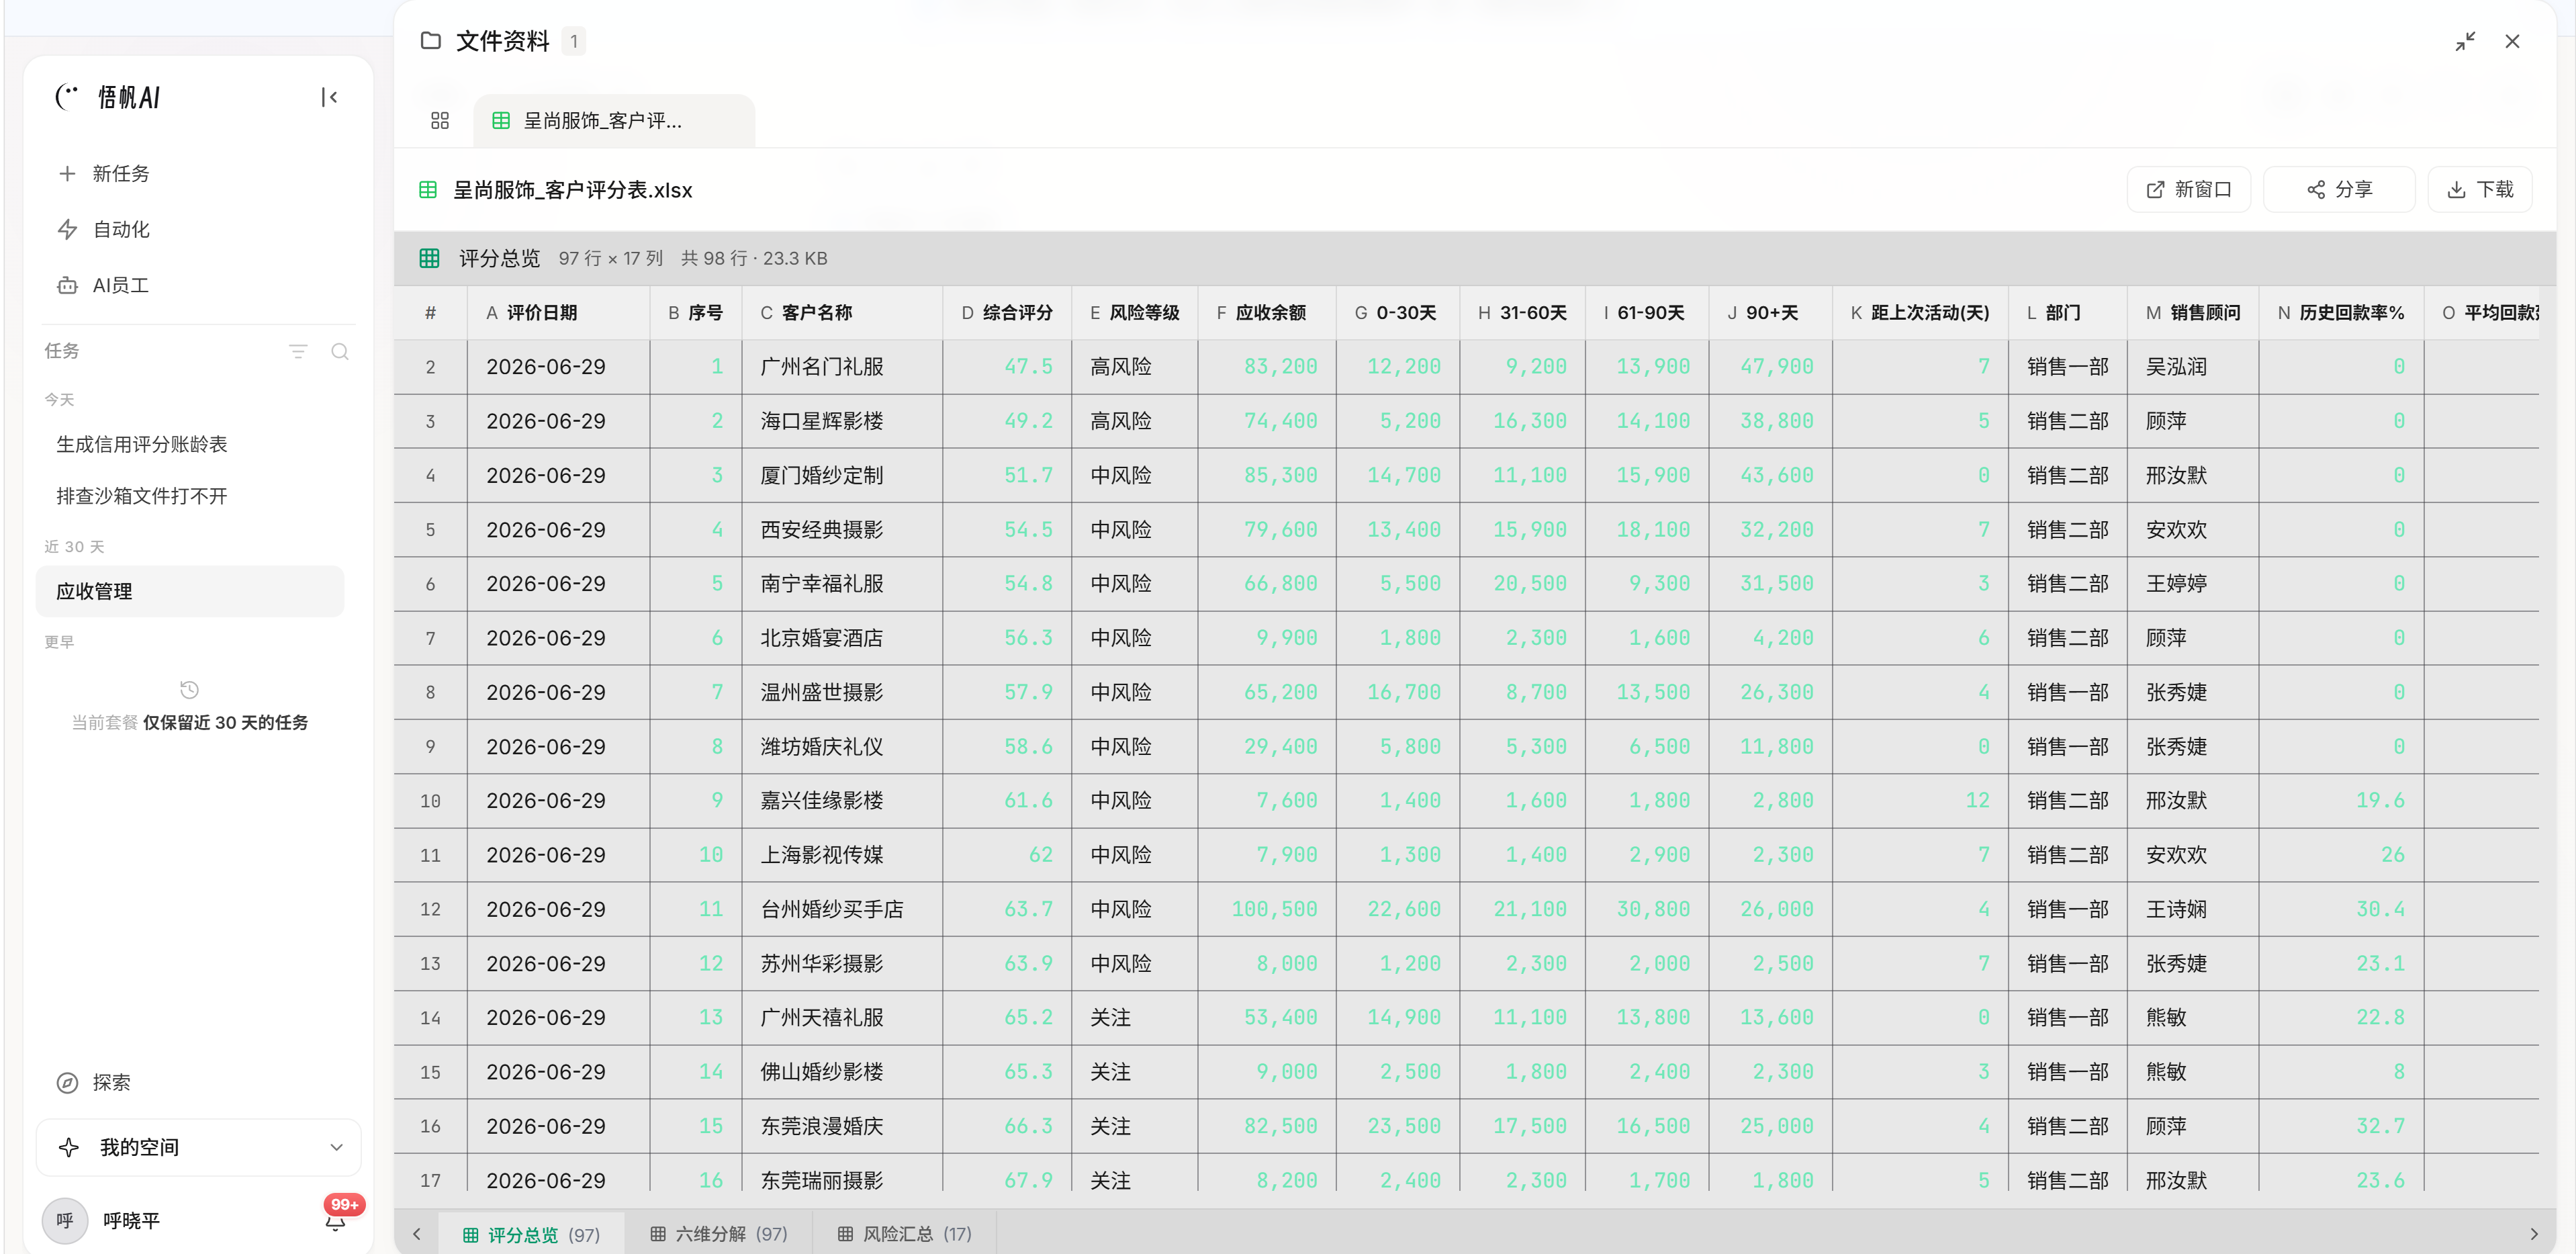Click the 分享 button
The height and width of the screenshot is (1254, 2576).
point(2339,189)
